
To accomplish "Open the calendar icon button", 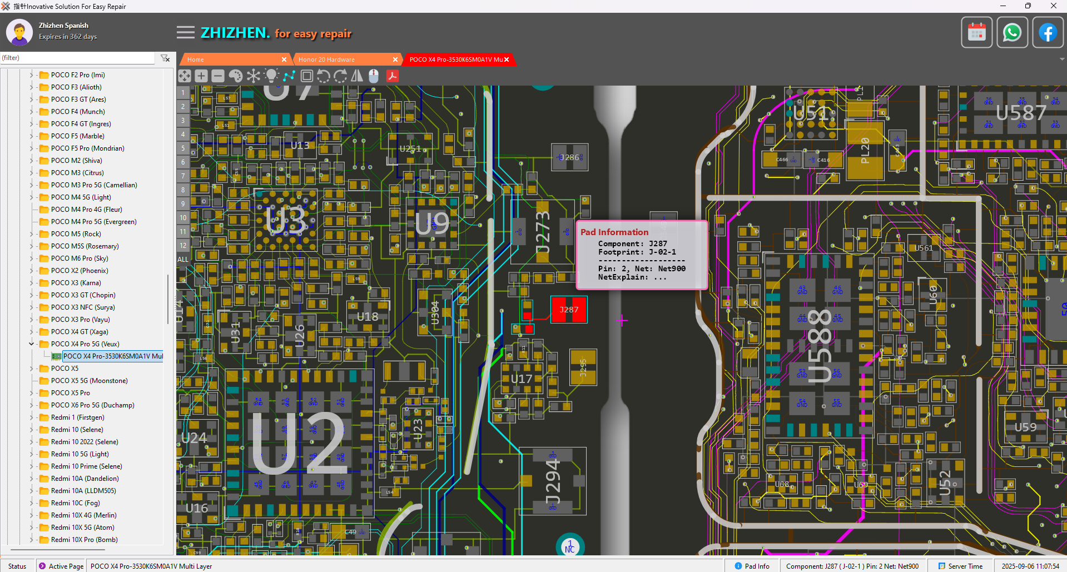I will click(977, 32).
